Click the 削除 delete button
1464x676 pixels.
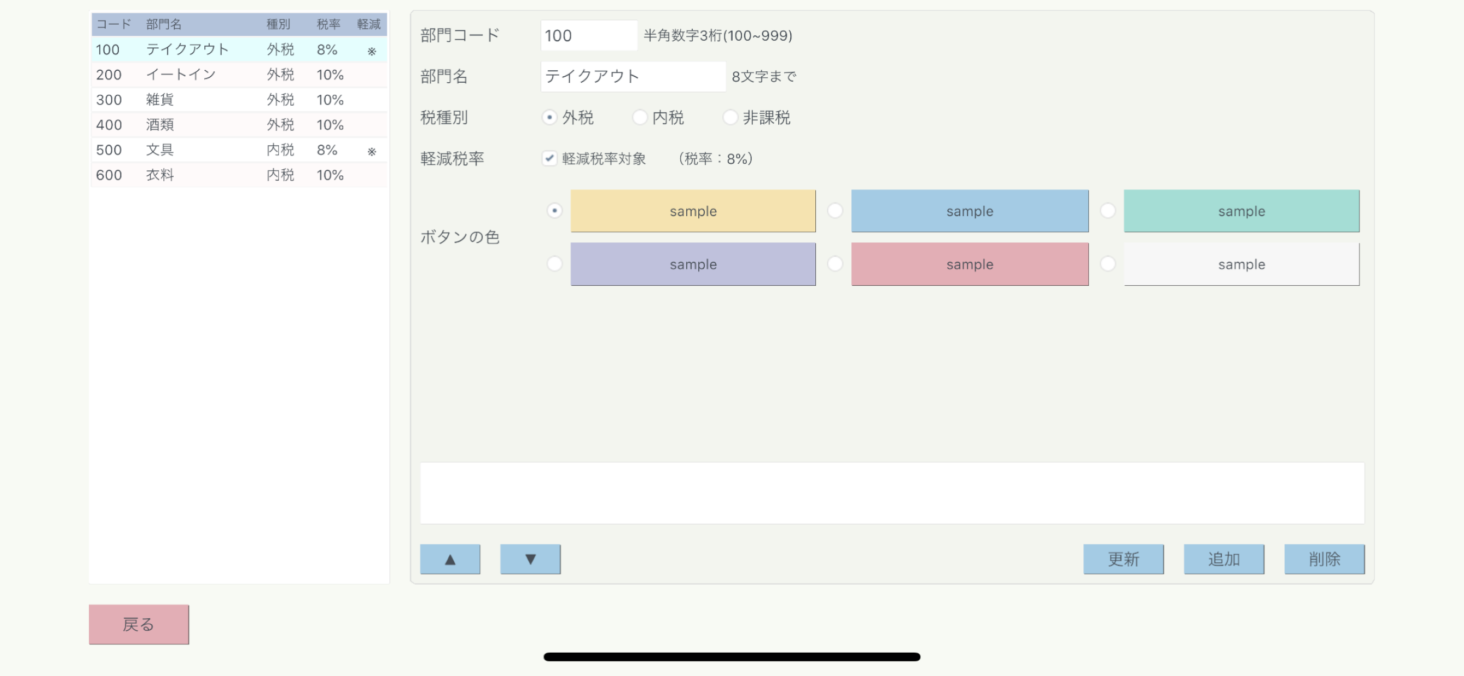tap(1324, 559)
